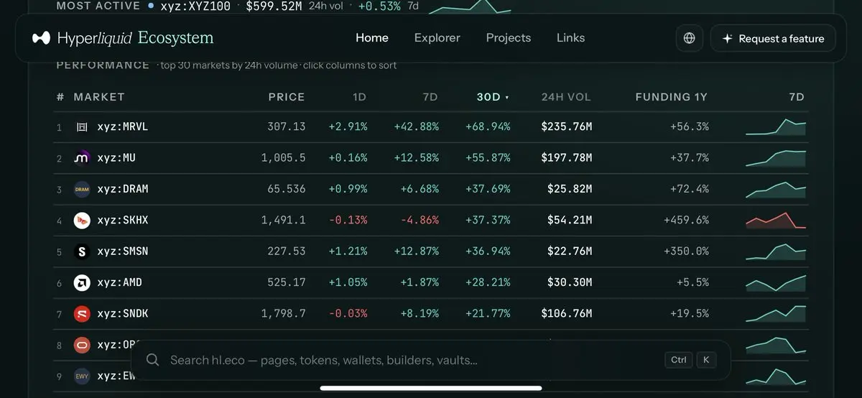This screenshot has width=862, height=398.
Task: Click the SKHX market logo icon
Action: click(82, 220)
